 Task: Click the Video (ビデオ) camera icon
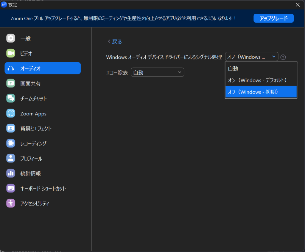coord(11,53)
